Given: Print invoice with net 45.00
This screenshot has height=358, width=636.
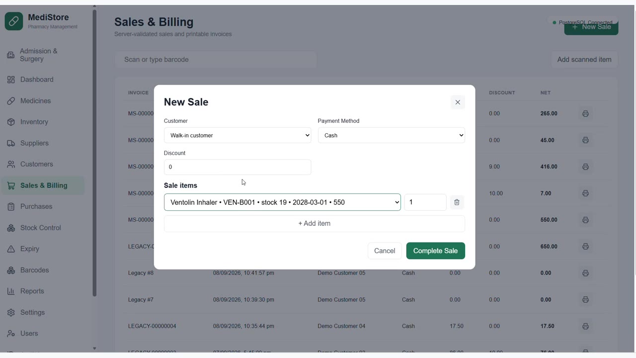Looking at the screenshot, I should [x=585, y=140].
